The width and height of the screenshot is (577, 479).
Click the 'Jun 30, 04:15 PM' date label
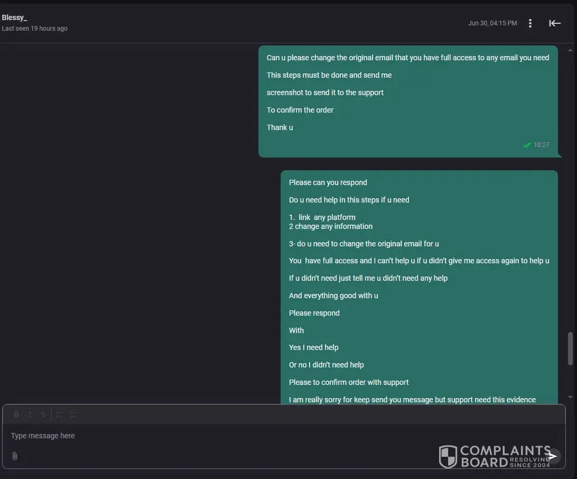click(x=492, y=23)
